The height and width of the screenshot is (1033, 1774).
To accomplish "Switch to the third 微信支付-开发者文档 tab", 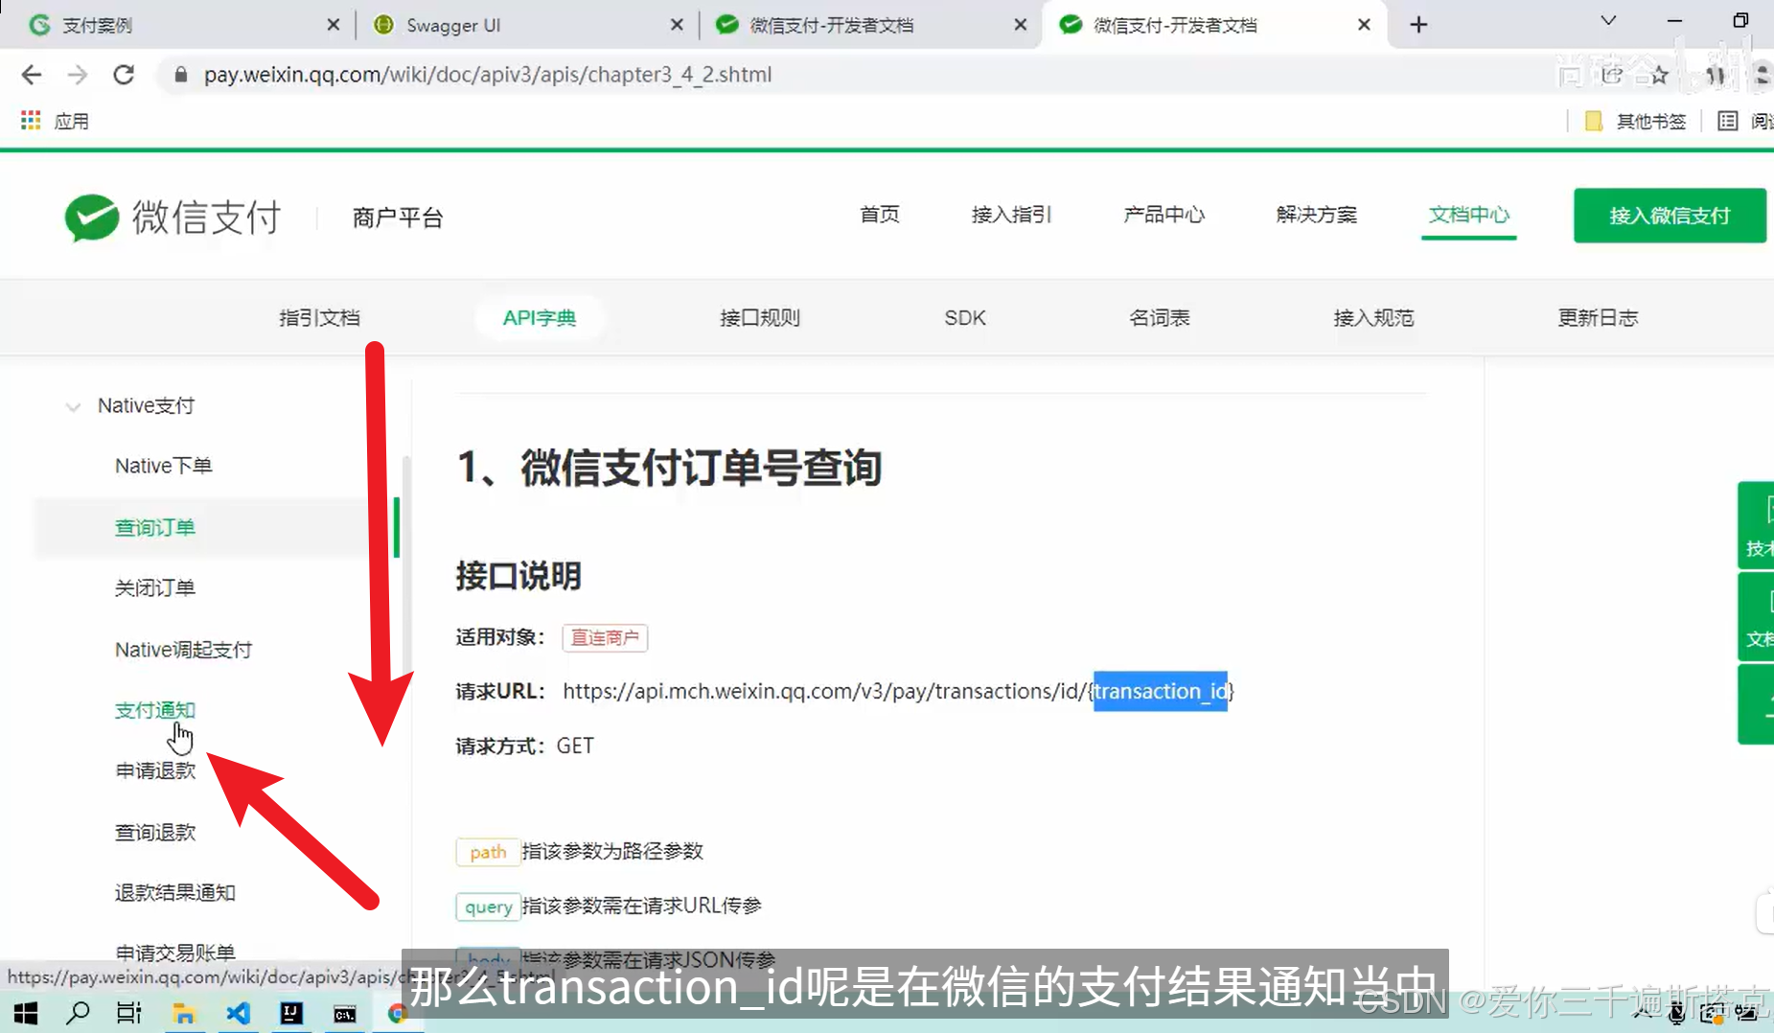I will pos(870,25).
